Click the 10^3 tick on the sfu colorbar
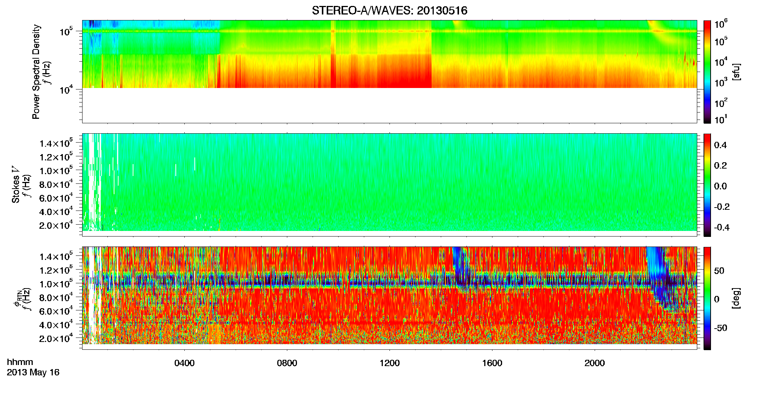Screen dimensions: 779x401 [x=721, y=82]
